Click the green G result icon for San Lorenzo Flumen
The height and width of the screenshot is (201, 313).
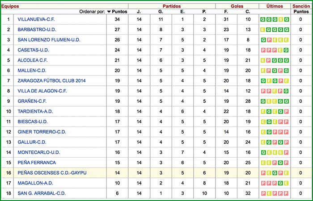coord(262,40)
